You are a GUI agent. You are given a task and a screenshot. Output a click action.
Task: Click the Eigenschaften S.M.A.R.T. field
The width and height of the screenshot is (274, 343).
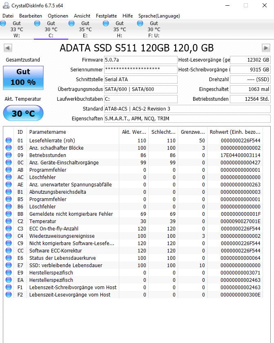pos(187,119)
